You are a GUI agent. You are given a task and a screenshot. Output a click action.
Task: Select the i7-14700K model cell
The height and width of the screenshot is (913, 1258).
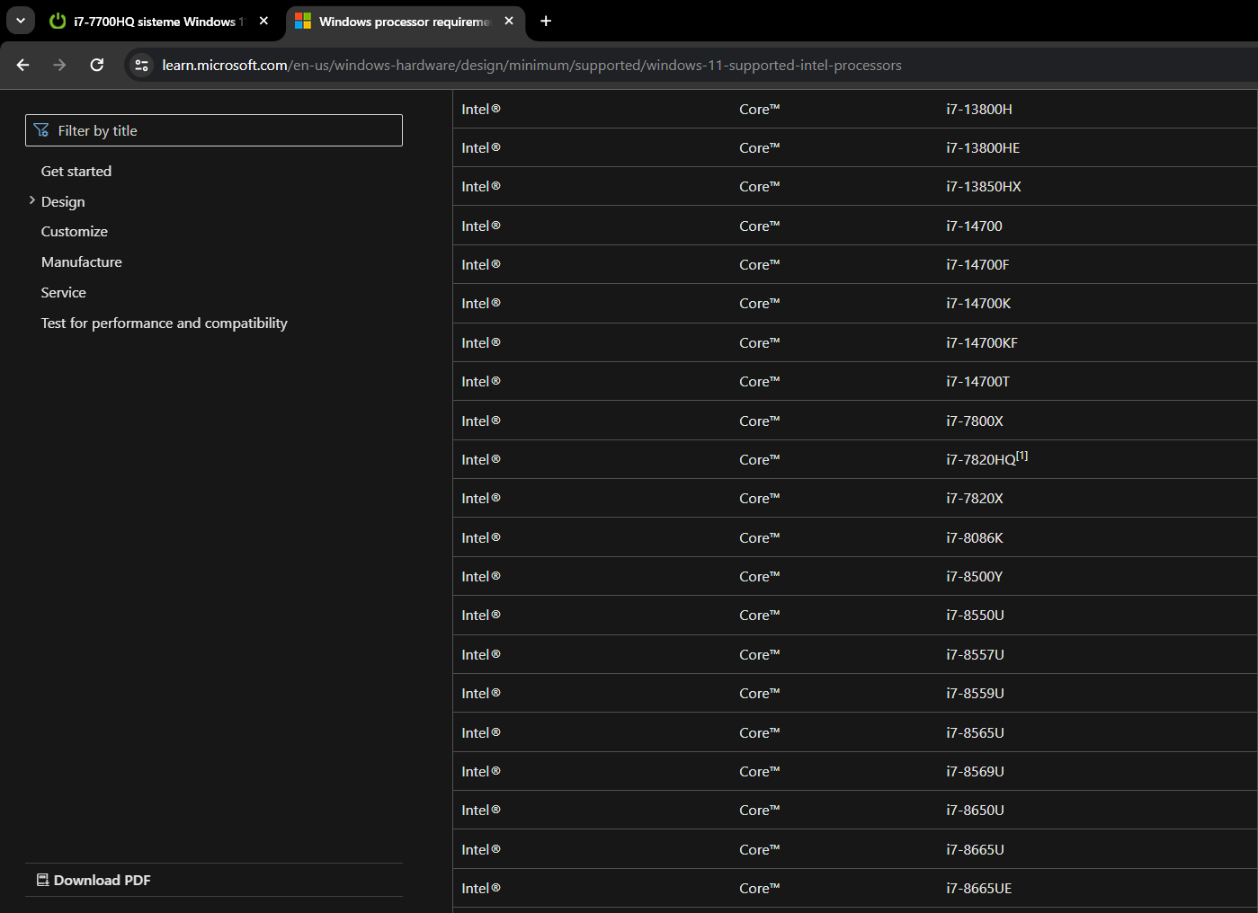(978, 303)
